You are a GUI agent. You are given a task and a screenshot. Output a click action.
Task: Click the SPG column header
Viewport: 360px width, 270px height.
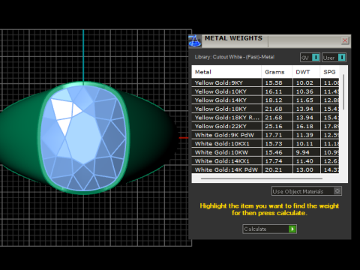tap(329, 72)
